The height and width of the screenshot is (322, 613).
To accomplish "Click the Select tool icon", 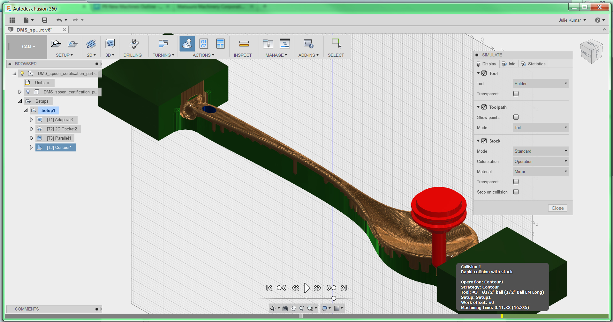I will point(337,43).
